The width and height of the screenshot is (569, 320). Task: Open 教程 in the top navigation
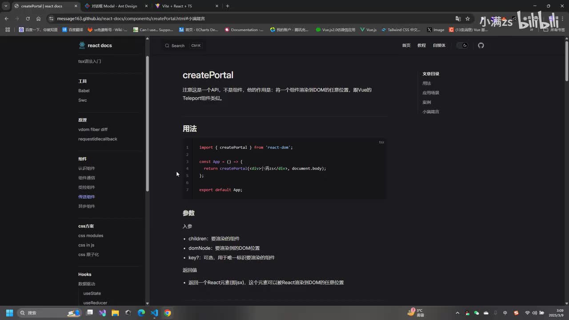click(421, 45)
